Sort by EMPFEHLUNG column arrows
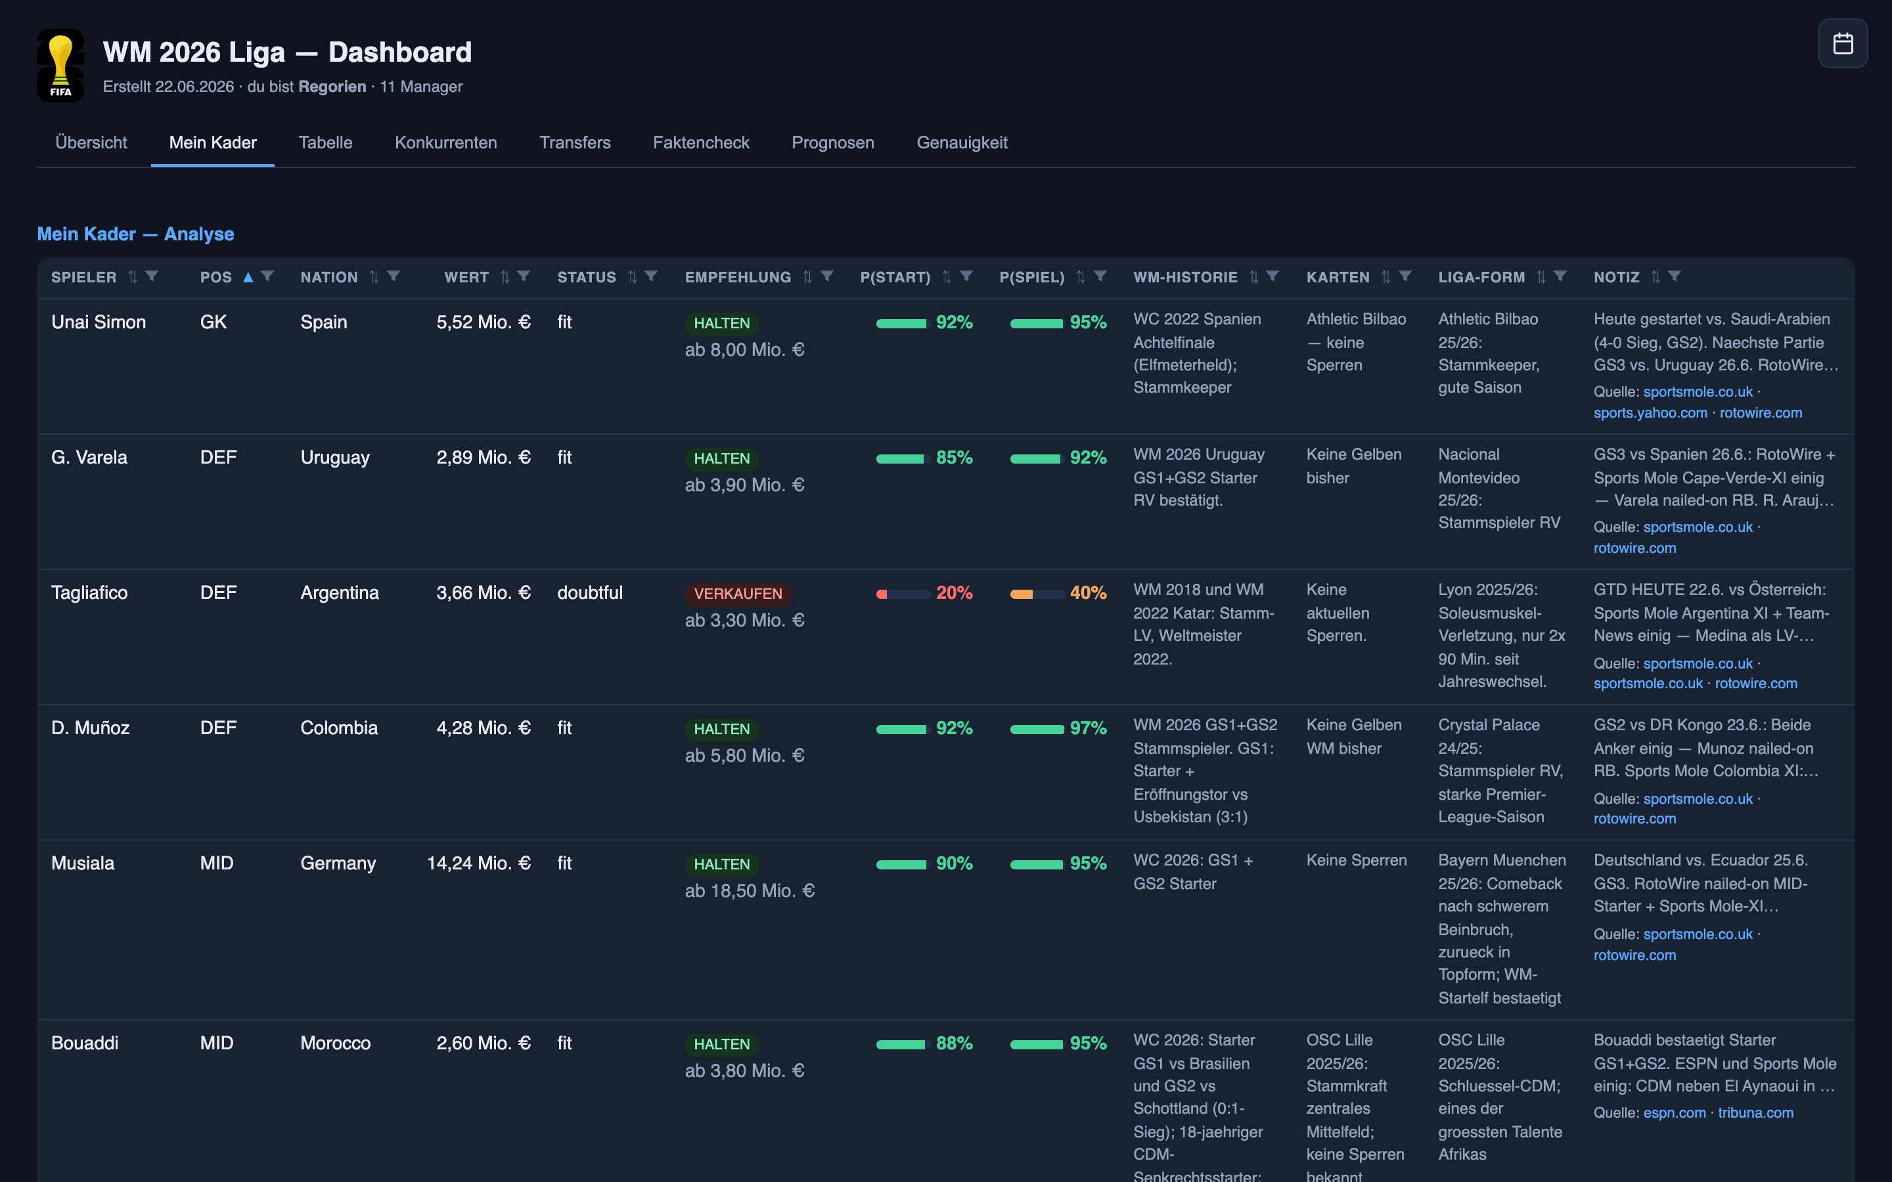This screenshot has height=1182, width=1892. point(807,276)
